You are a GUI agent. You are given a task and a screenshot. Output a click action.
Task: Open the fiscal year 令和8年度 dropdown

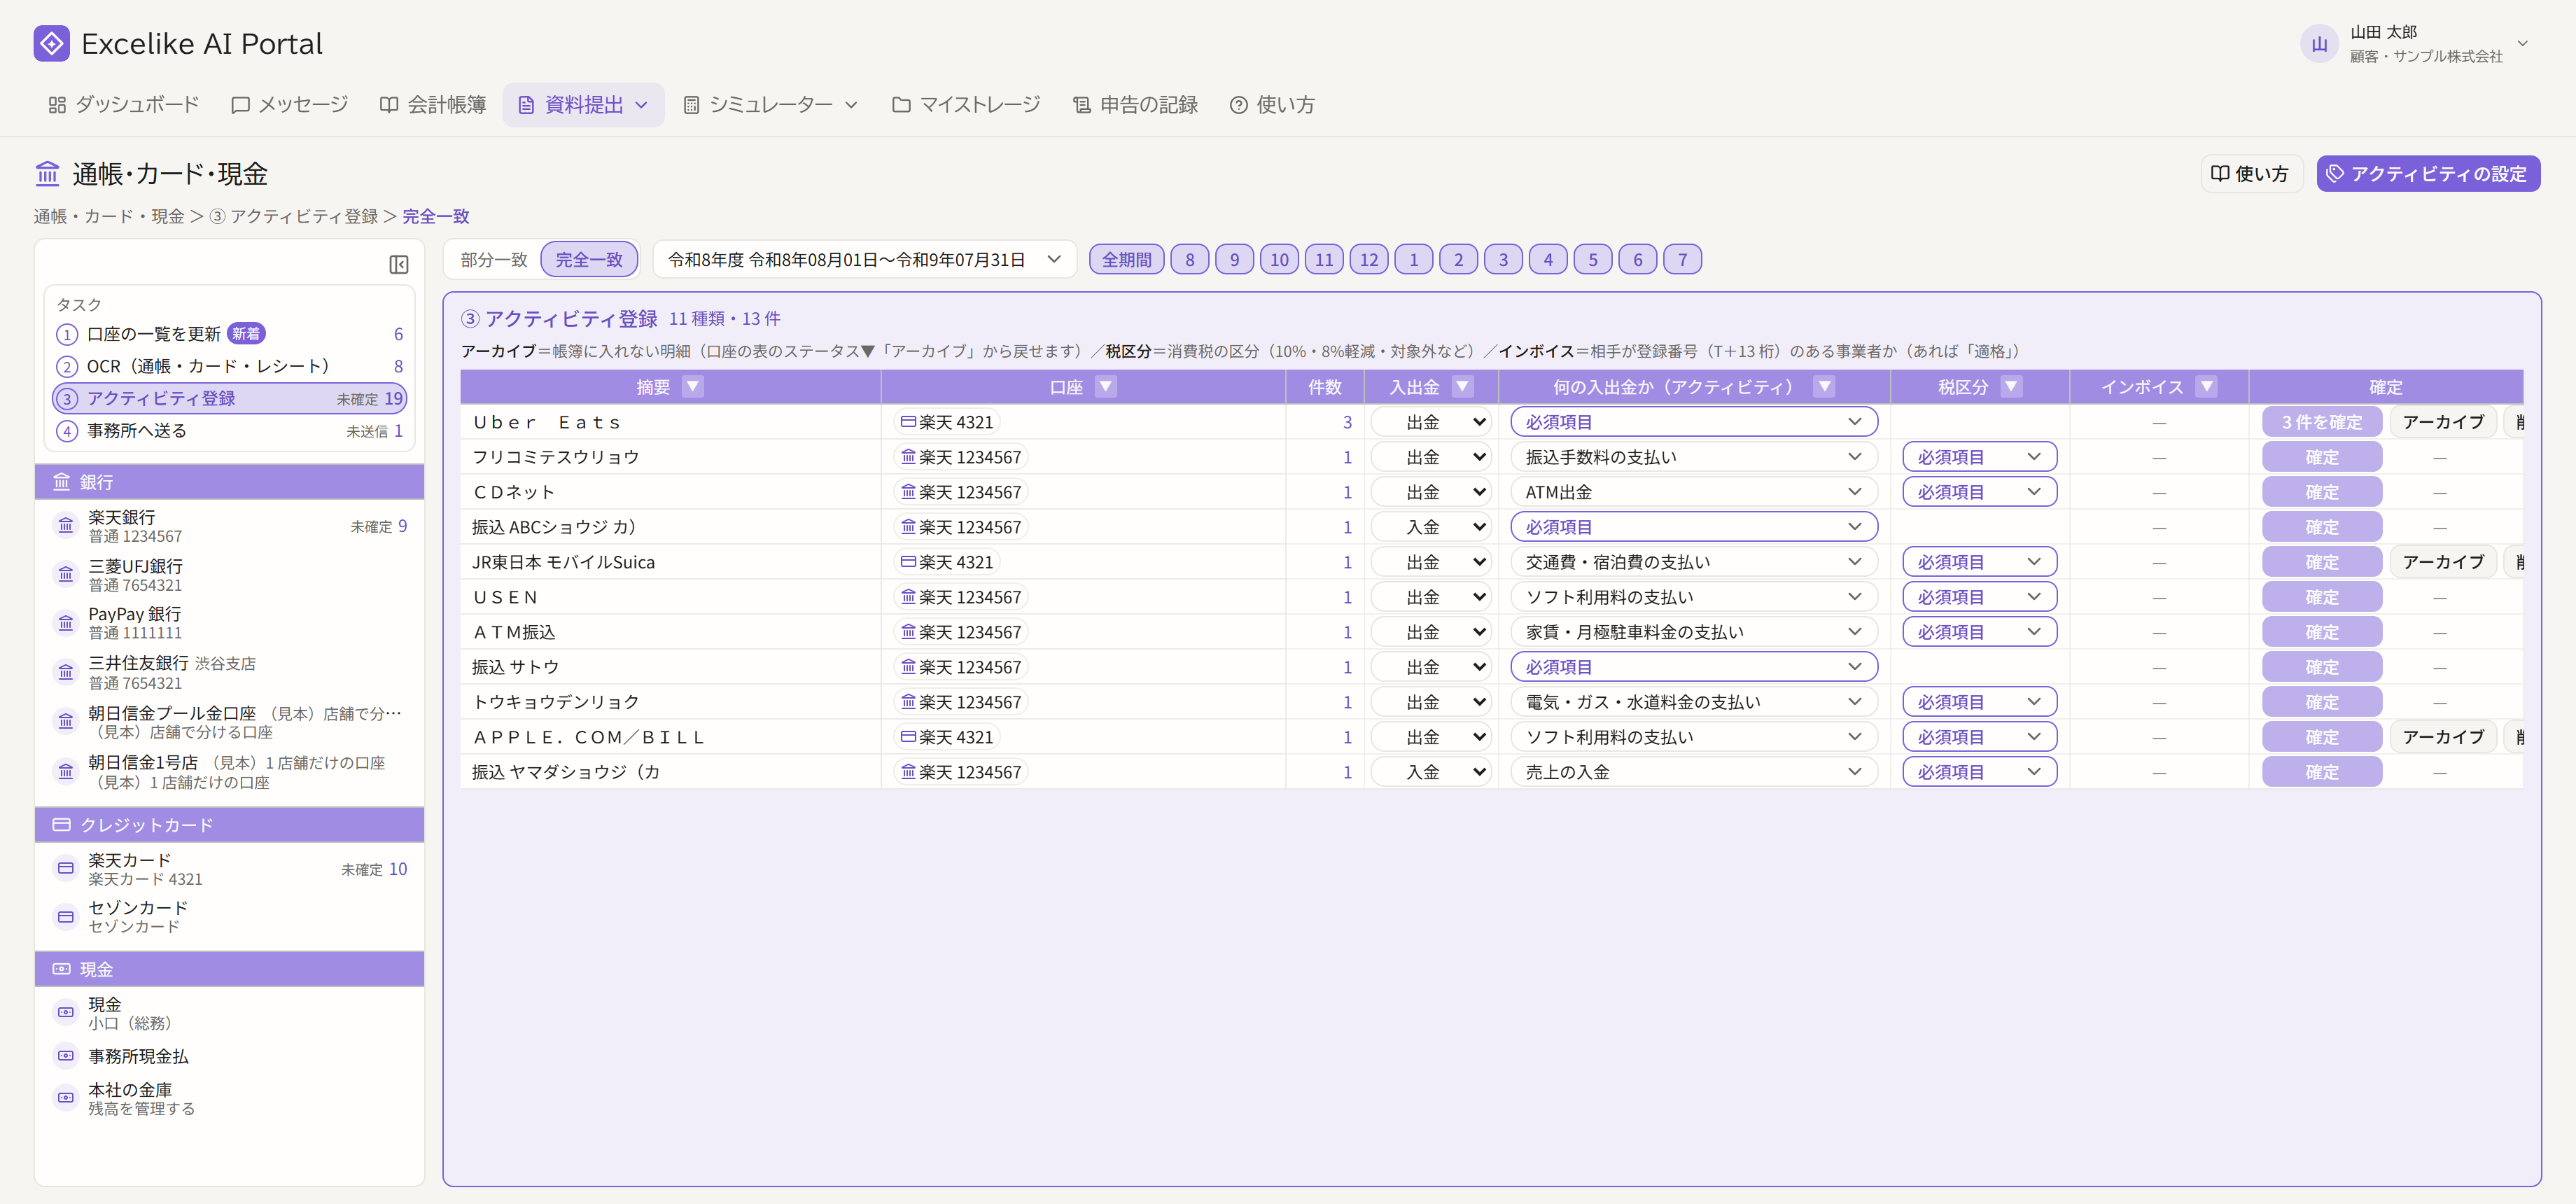click(x=864, y=259)
